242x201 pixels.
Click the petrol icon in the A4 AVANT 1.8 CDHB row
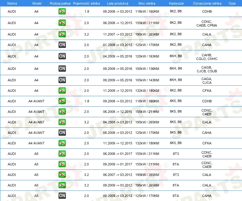(62, 101)
